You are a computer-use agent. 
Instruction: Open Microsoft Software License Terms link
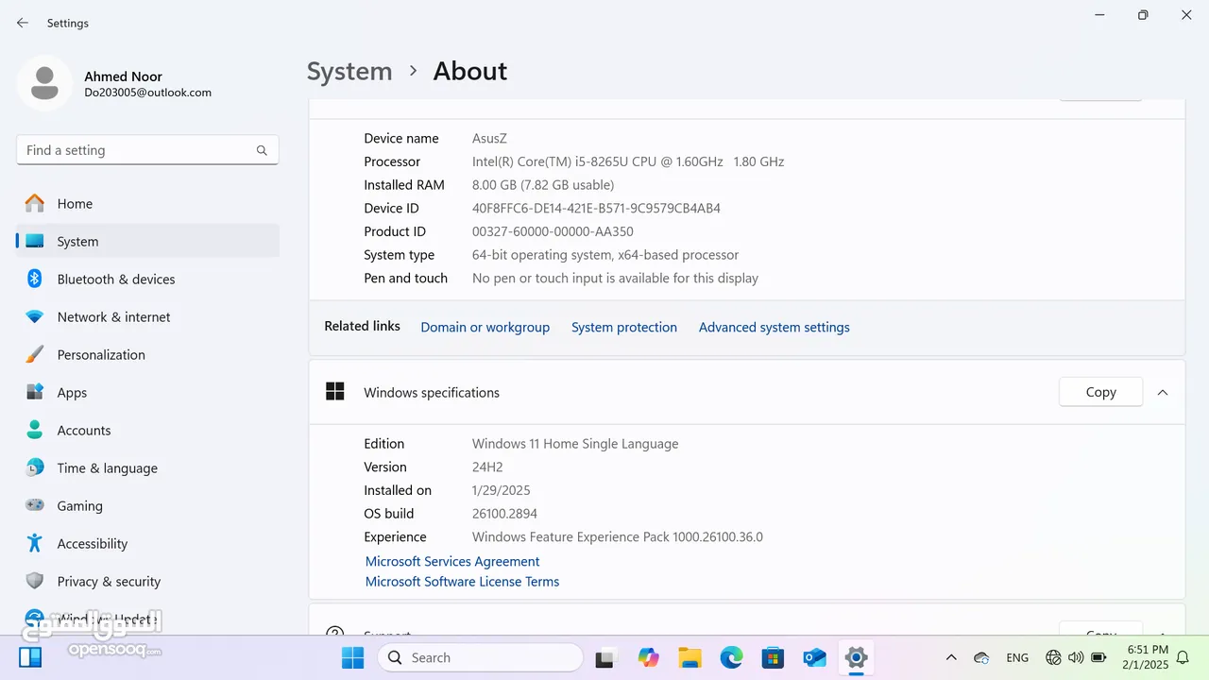coord(462,582)
